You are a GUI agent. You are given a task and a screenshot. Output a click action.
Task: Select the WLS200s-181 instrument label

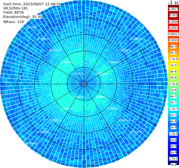(x=16, y=8)
